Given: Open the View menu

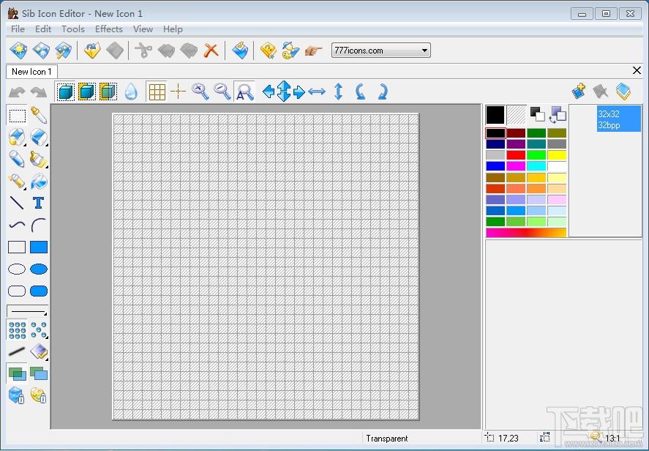Looking at the screenshot, I should [x=143, y=29].
